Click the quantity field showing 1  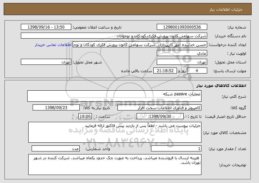coord(176,149)
